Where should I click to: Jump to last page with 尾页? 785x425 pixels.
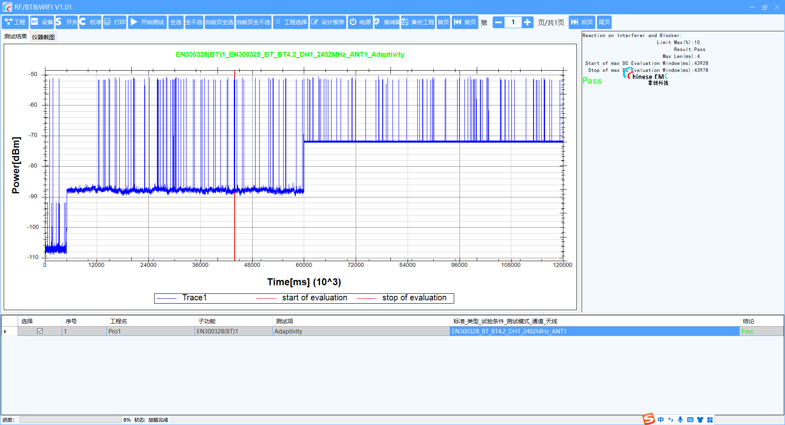tap(604, 22)
